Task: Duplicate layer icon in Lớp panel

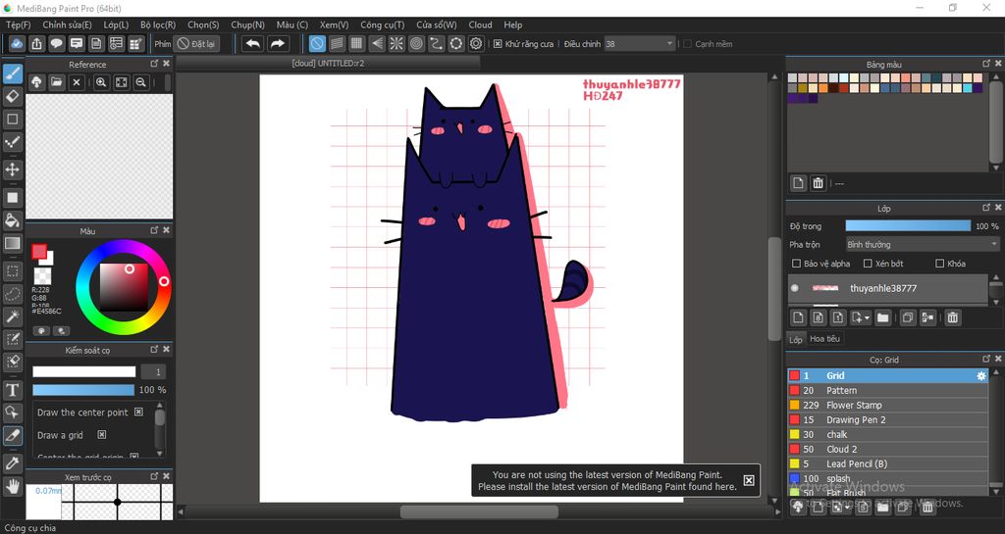Action: 908,317
